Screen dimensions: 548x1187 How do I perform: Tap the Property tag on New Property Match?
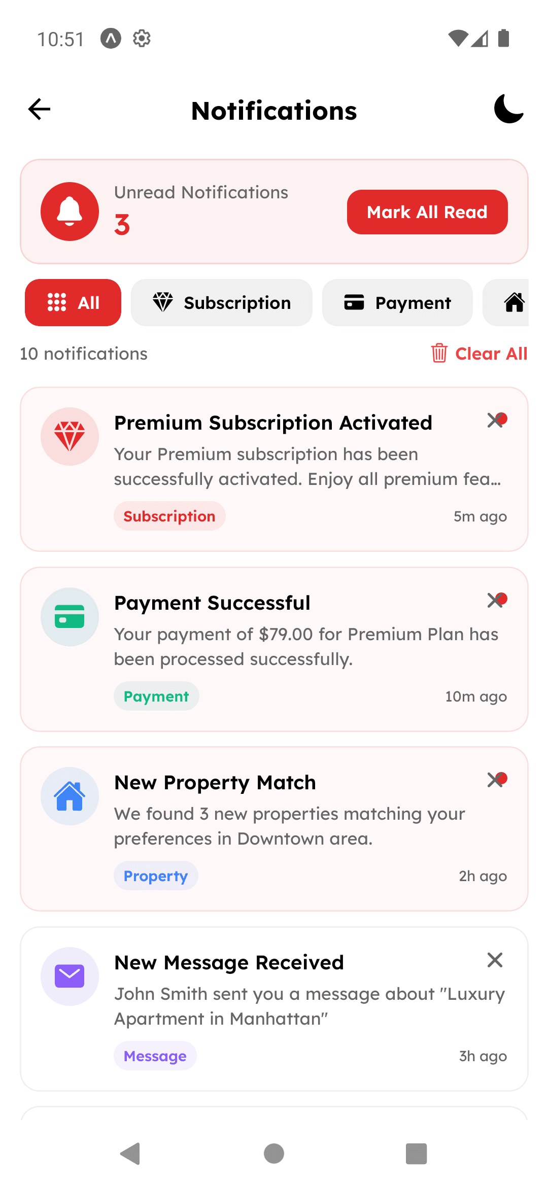156,876
